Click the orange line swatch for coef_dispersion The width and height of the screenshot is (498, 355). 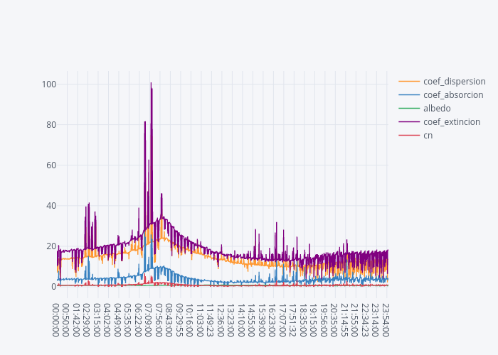(408, 82)
